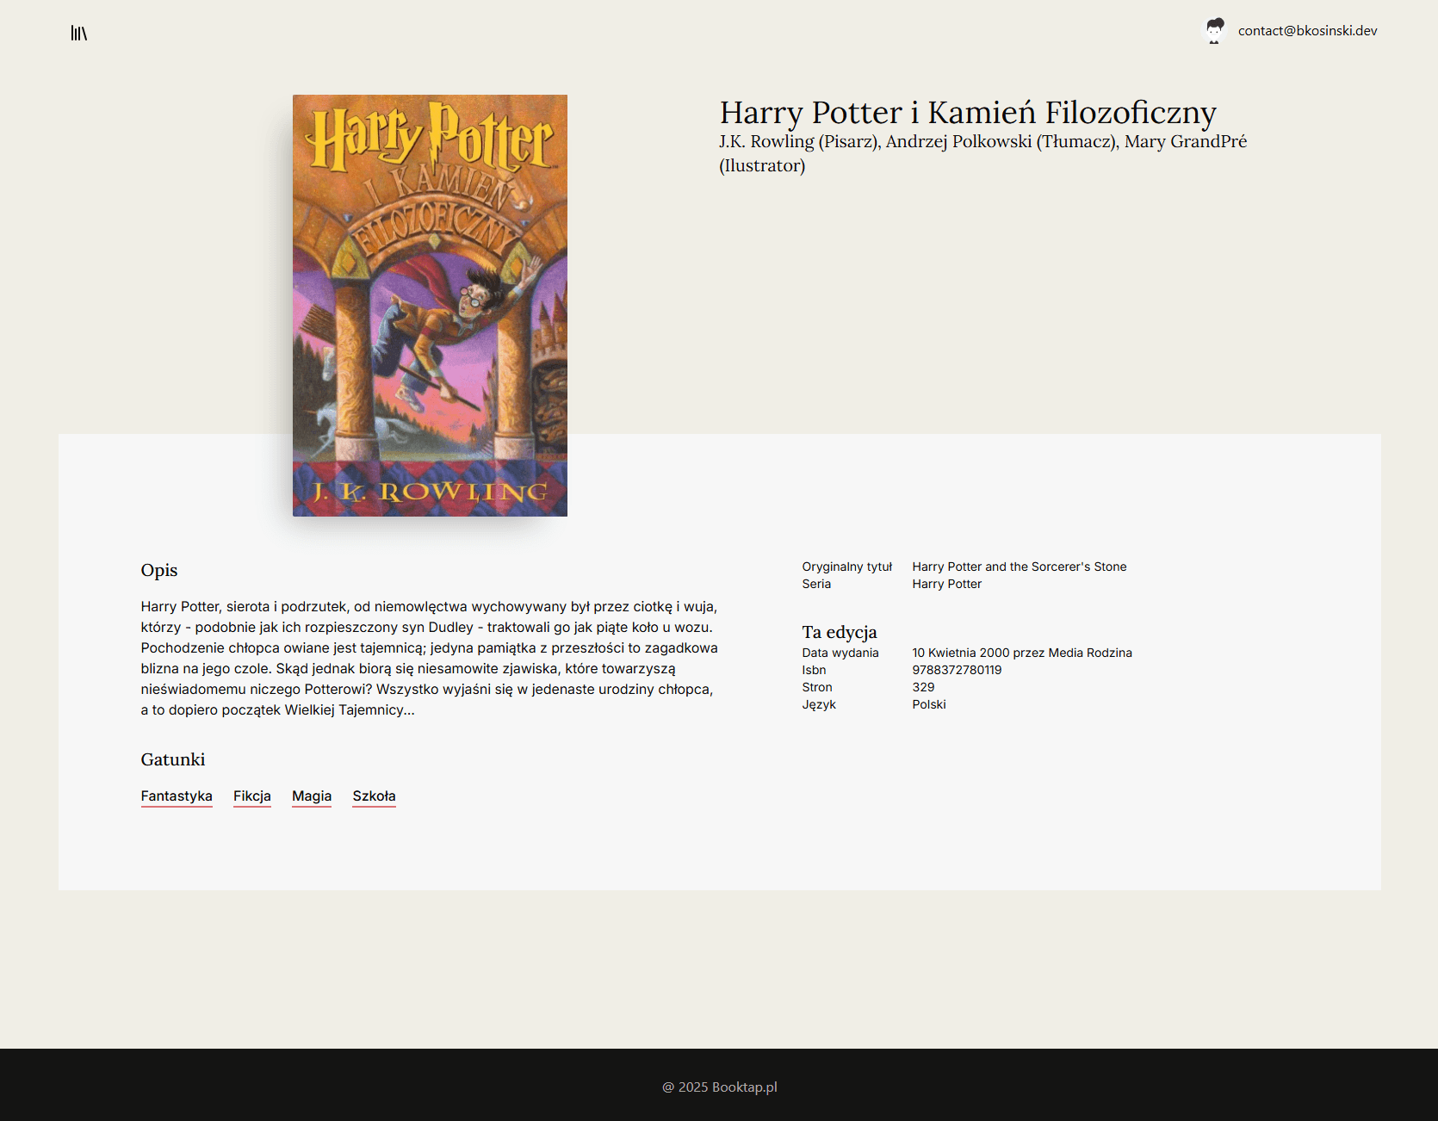Click the Opis section heading
Screen dimensions: 1438x1121
click(159, 570)
